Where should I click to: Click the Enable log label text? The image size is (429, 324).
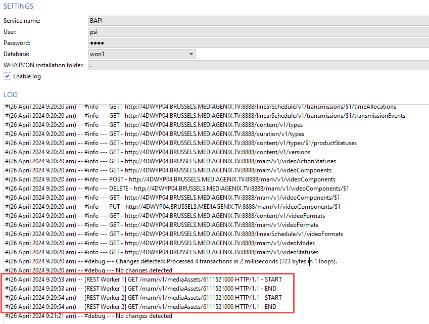[27, 76]
